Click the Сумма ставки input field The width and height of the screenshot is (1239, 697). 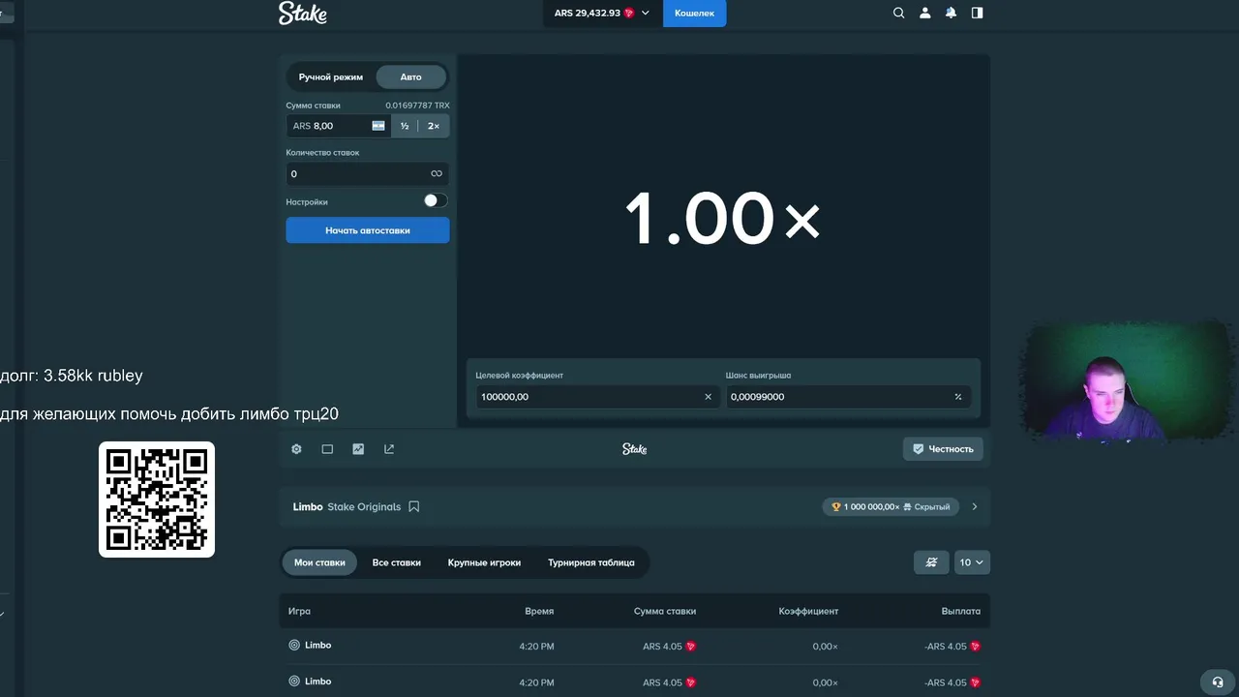click(x=339, y=126)
